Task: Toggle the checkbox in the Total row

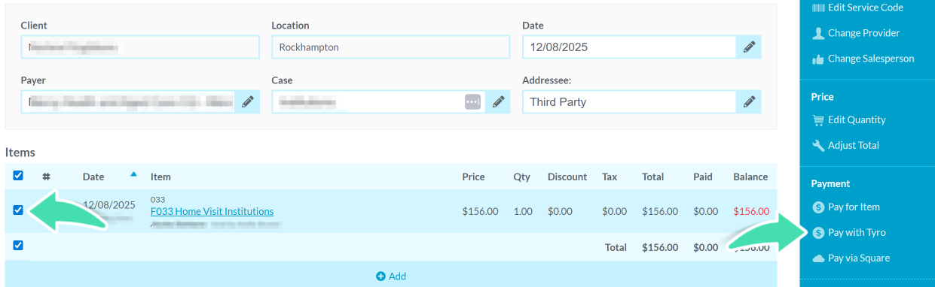Action: pyautogui.click(x=18, y=245)
